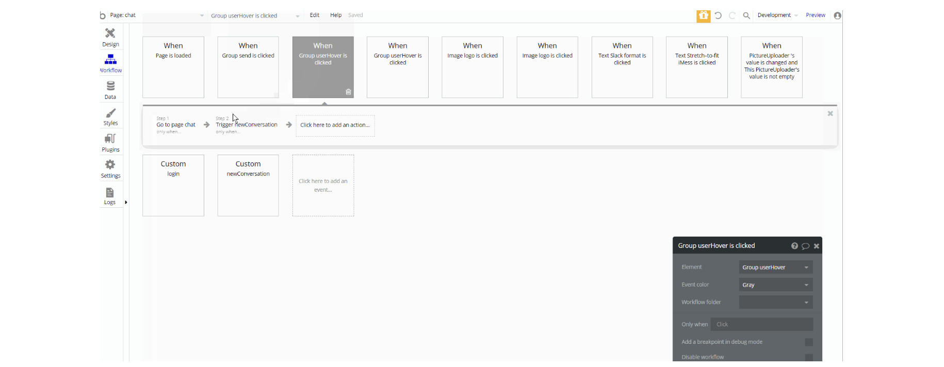Screen dimensions: 944x367
Task: Open the workflow selector dropdown
Action: tap(255, 16)
